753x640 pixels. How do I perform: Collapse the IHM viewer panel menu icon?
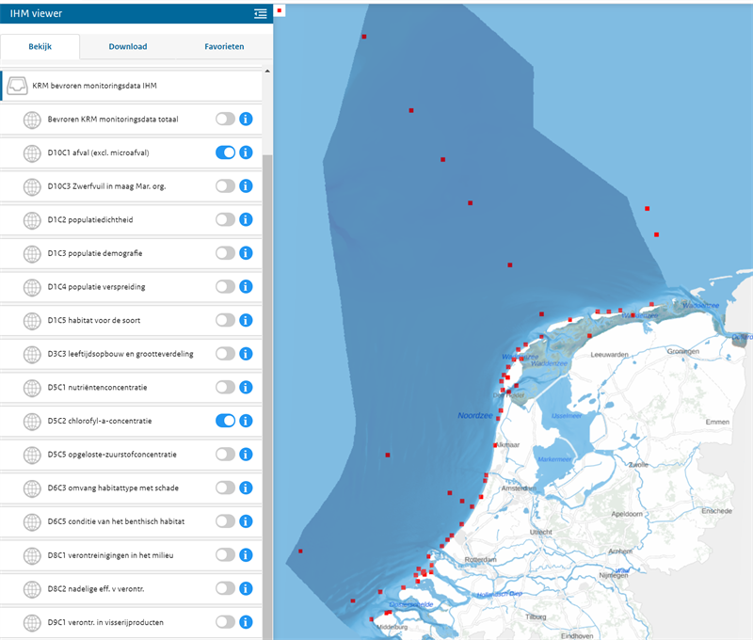261,13
